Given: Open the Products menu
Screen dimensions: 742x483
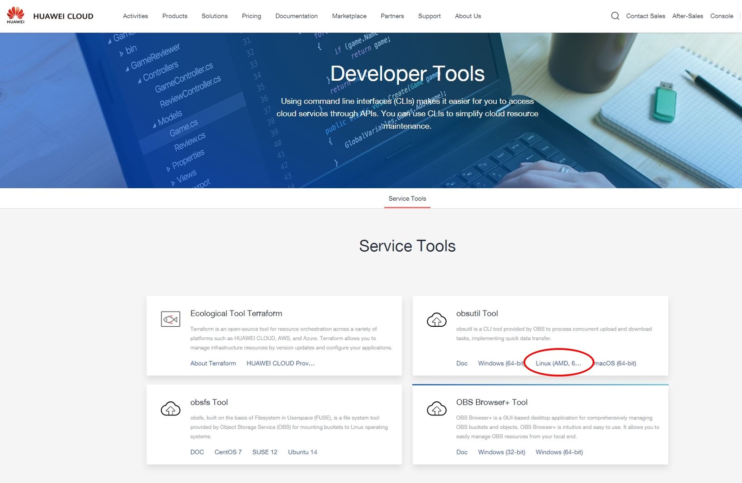Looking at the screenshot, I should (174, 16).
